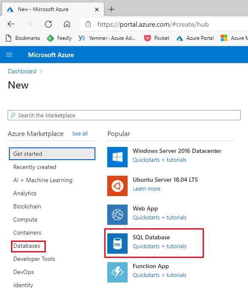Image resolution: width=248 pixels, height=288 pixels.
Task: Click the Web App icon
Action: coord(117,215)
